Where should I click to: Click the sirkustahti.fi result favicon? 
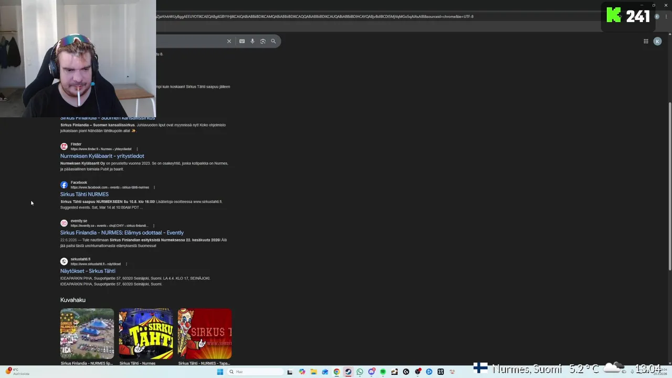coord(64,261)
